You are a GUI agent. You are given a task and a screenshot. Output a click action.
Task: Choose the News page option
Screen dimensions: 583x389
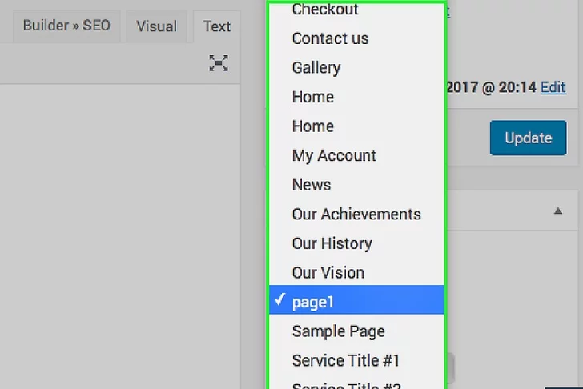tap(312, 185)
